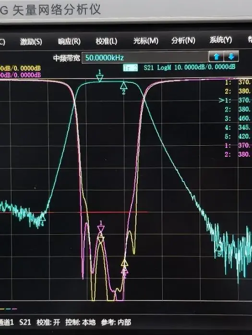
Task: Select the highlighted Tr 2 trace label
Action: click(130, 68)
